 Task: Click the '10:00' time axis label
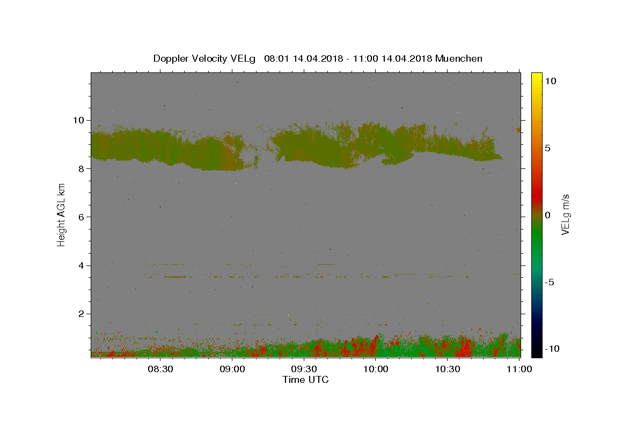[x=376, y=369]
